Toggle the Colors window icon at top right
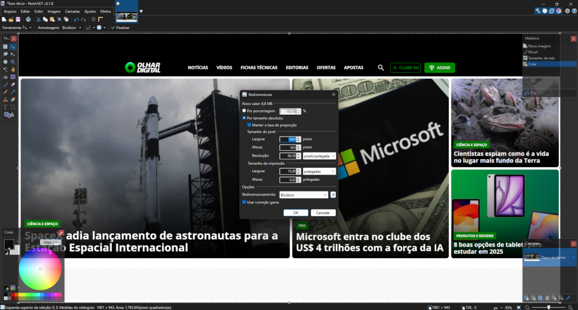 (x=558, y=11)
